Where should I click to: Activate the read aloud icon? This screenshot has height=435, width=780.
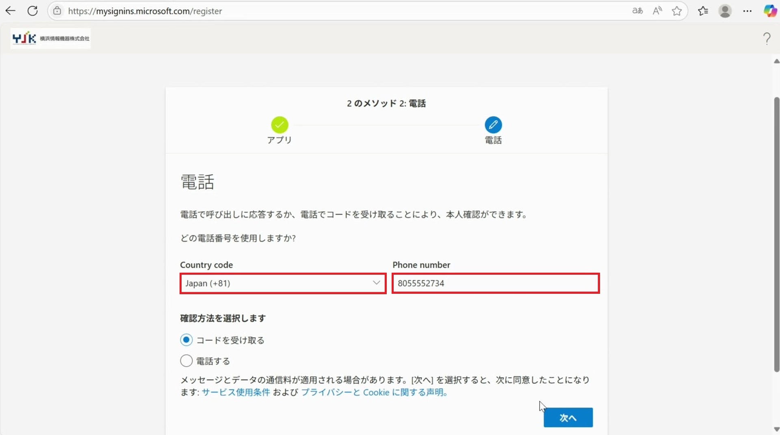pos(657,11)
